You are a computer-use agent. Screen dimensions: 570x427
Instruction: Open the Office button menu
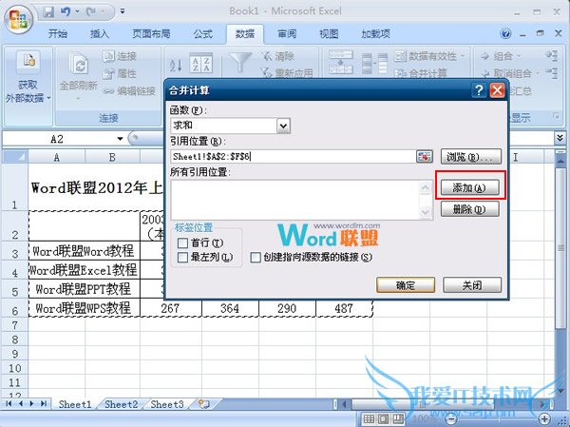18,19
